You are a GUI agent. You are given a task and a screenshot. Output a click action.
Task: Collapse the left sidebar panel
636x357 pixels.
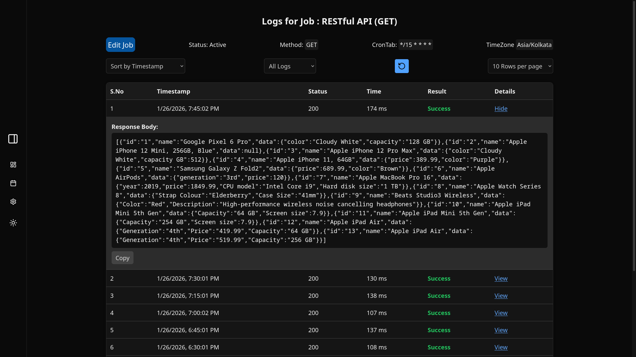pyautogui.click(x=13, y=139)
